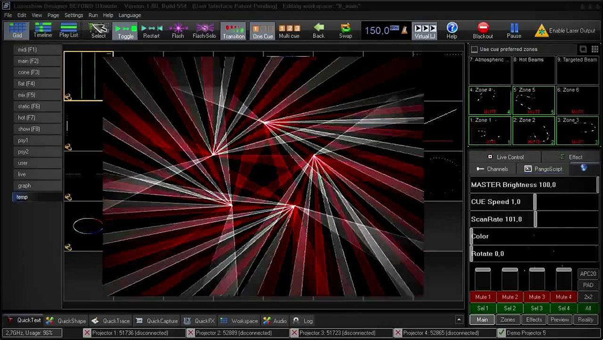
Task: Toggle the Mute 1 button
Action: [x=482, y=297]
